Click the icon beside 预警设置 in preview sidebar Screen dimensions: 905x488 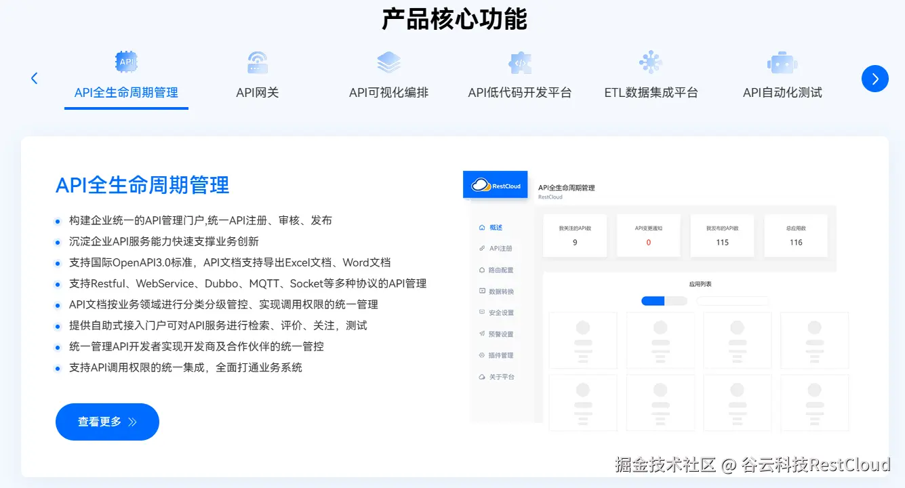pos(482,334)
